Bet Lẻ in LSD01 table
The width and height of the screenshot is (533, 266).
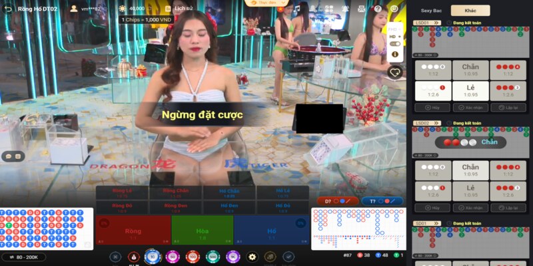point(470,90)
